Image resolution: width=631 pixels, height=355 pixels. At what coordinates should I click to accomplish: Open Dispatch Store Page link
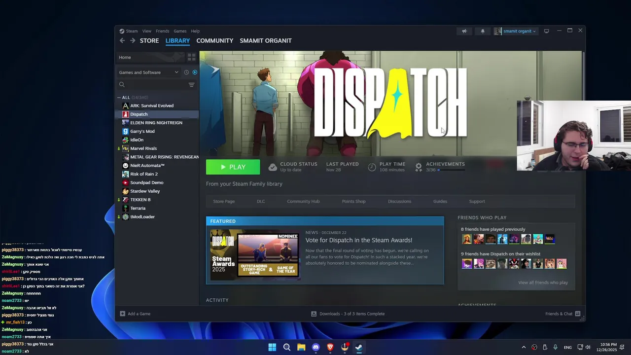coord(224,201)
